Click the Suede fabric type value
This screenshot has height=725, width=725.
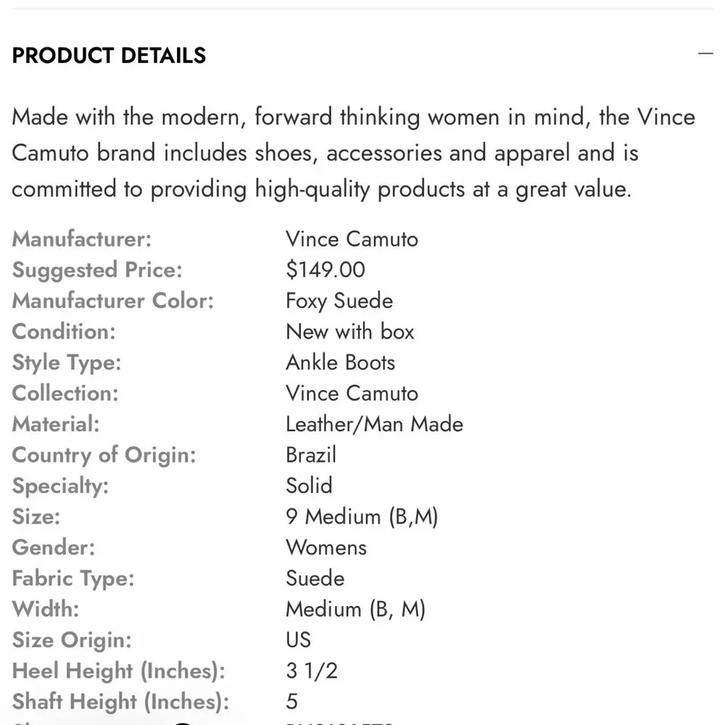pyautogui.click(x=315, y=578)
